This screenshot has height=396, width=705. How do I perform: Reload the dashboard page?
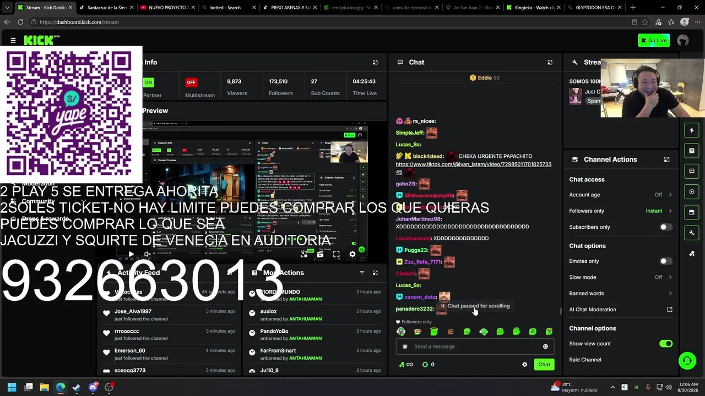click(x=20, y=22)
